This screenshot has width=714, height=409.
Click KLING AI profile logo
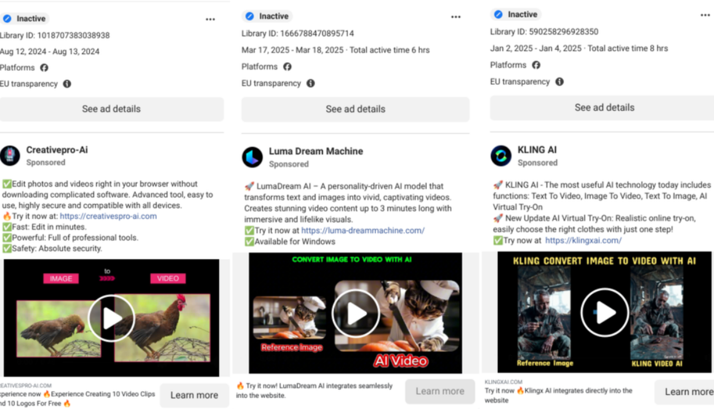coord(501,156)
